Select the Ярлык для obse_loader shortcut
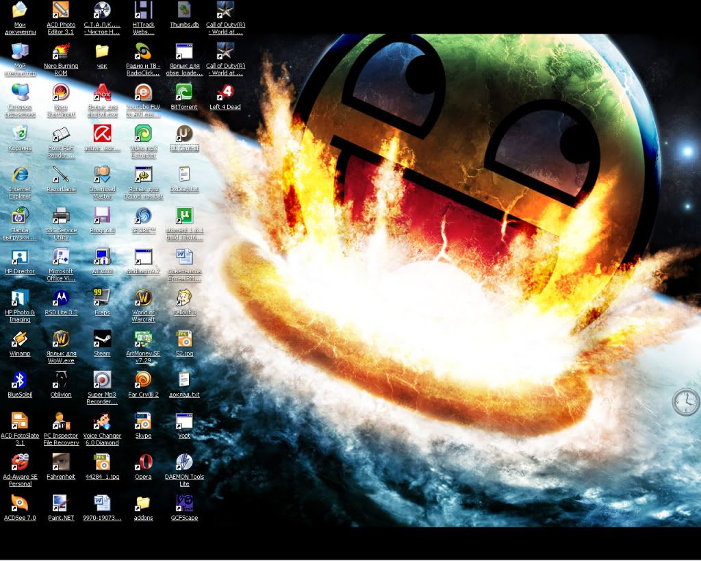 click(x=184, y=51)
